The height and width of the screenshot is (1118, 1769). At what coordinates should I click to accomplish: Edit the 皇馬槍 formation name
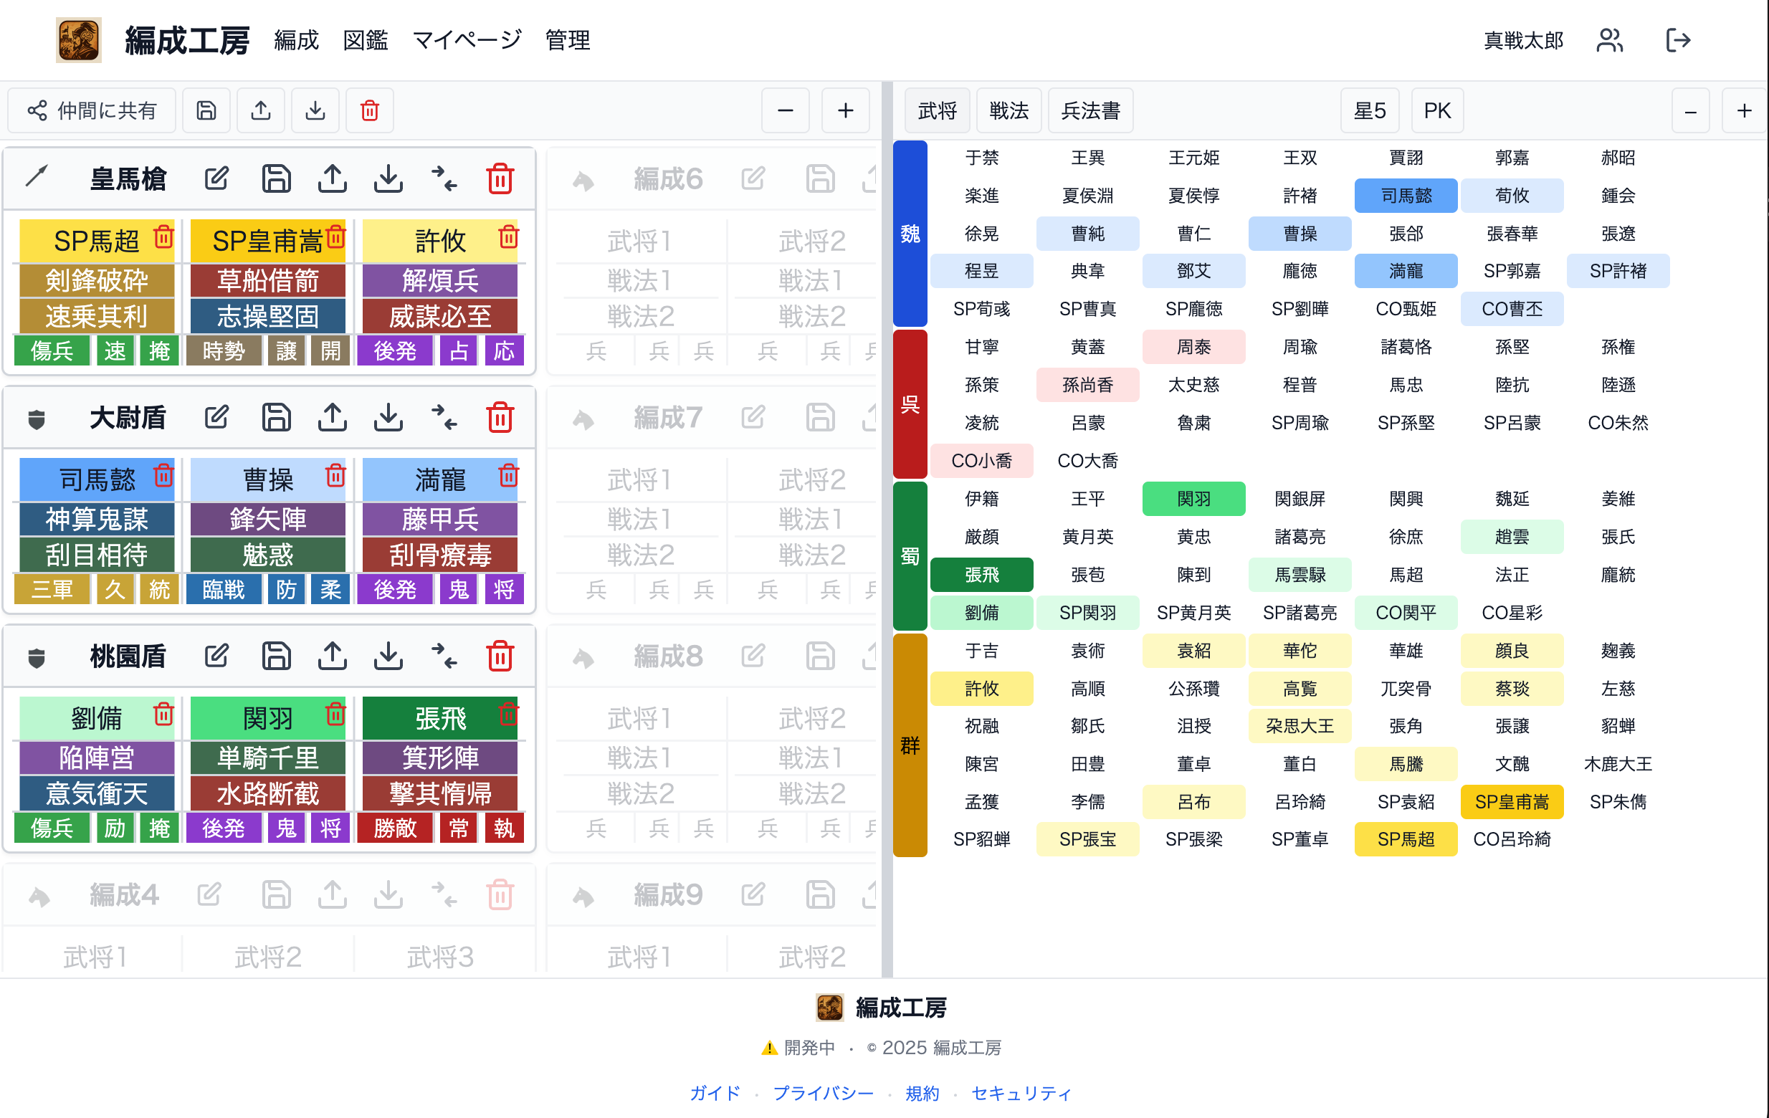pos(216,178)
